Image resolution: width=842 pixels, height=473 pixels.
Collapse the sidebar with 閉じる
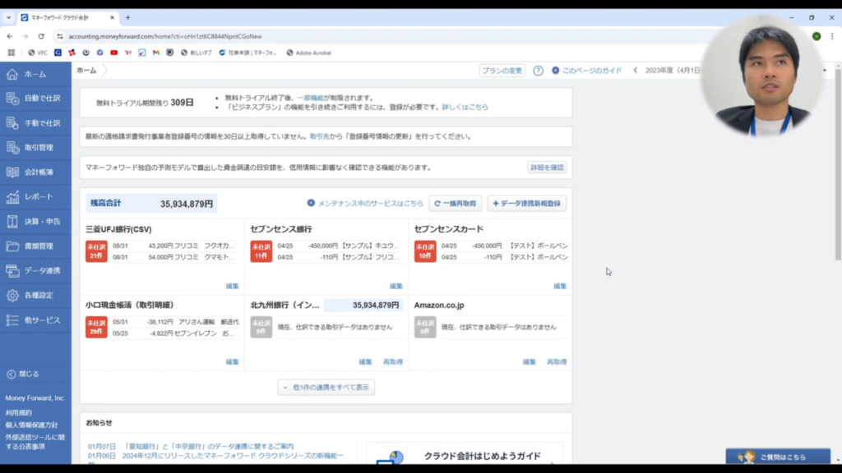[23, 374]
